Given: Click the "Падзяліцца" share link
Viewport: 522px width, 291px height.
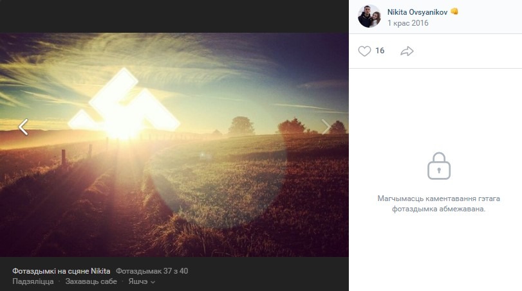Looking at the screenshot, I should (33, 281).
